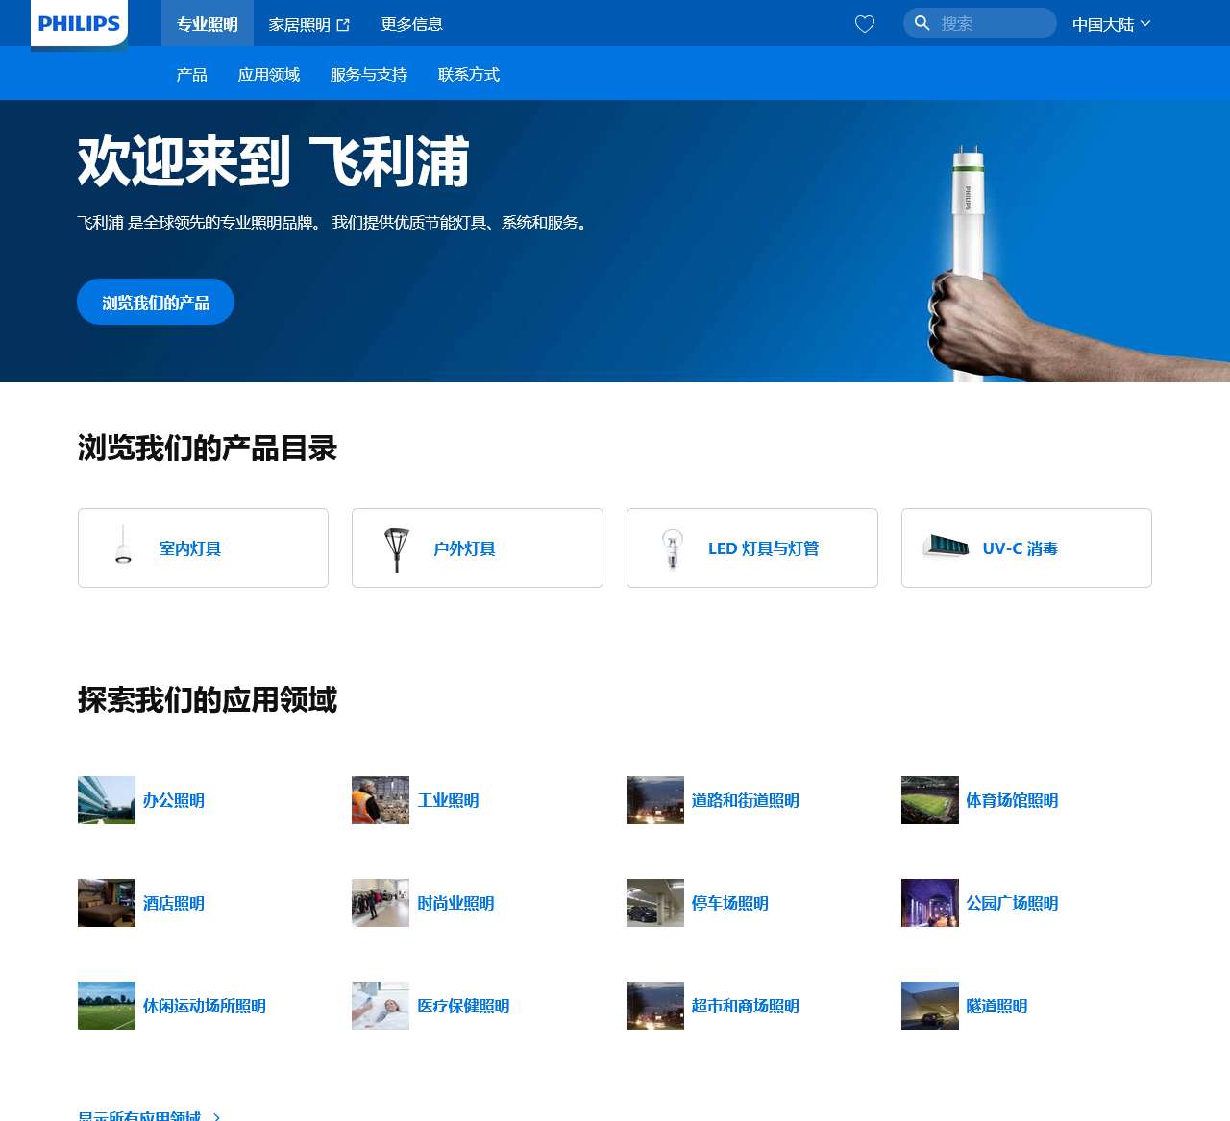Open the 更多信息 menu
The width and height of the screenshot is (1230, 1121).
coord(412,24)
